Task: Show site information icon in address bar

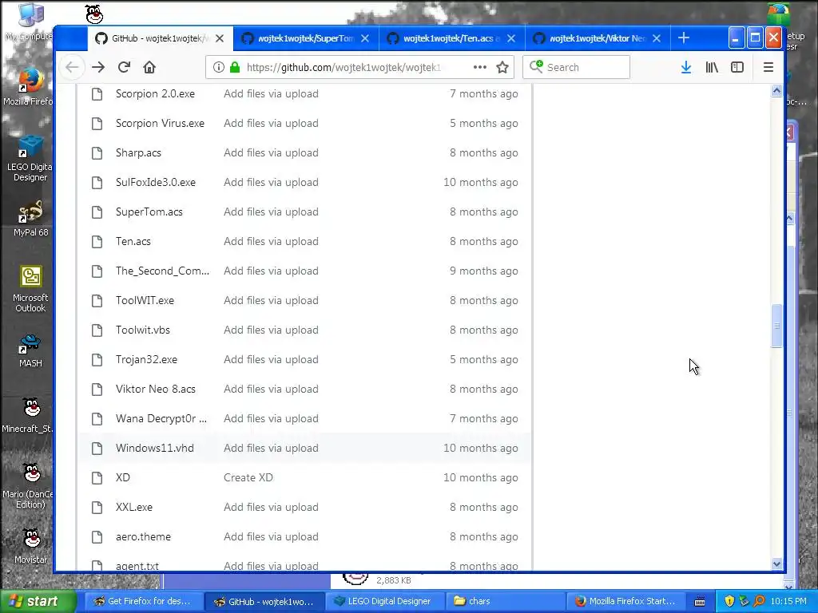Action: (219, 67)
